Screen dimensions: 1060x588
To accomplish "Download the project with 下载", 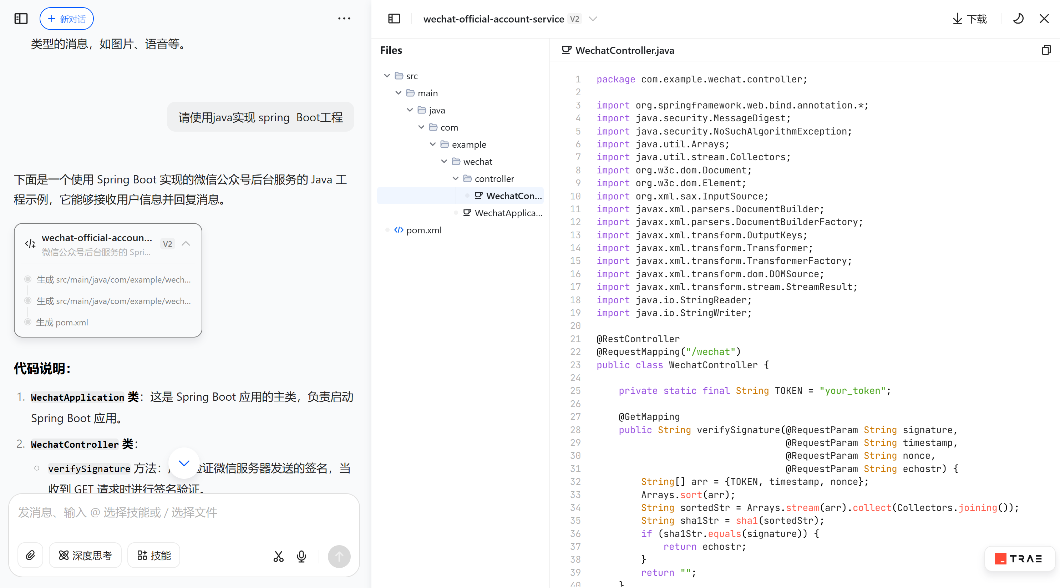I will (969, 19).
